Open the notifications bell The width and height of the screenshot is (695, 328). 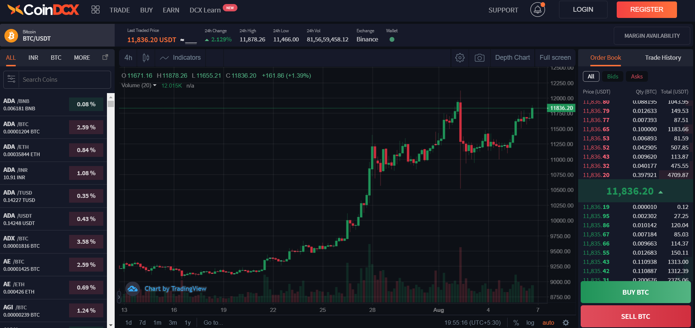(x=537, y=10)
